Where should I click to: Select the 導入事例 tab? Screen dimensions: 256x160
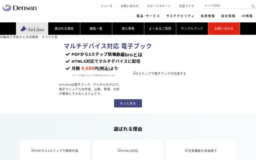(128, 28)
